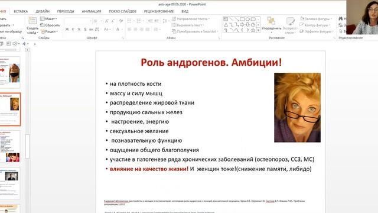
Task: Click the Создать слайд button
Action: coord(32,25)
